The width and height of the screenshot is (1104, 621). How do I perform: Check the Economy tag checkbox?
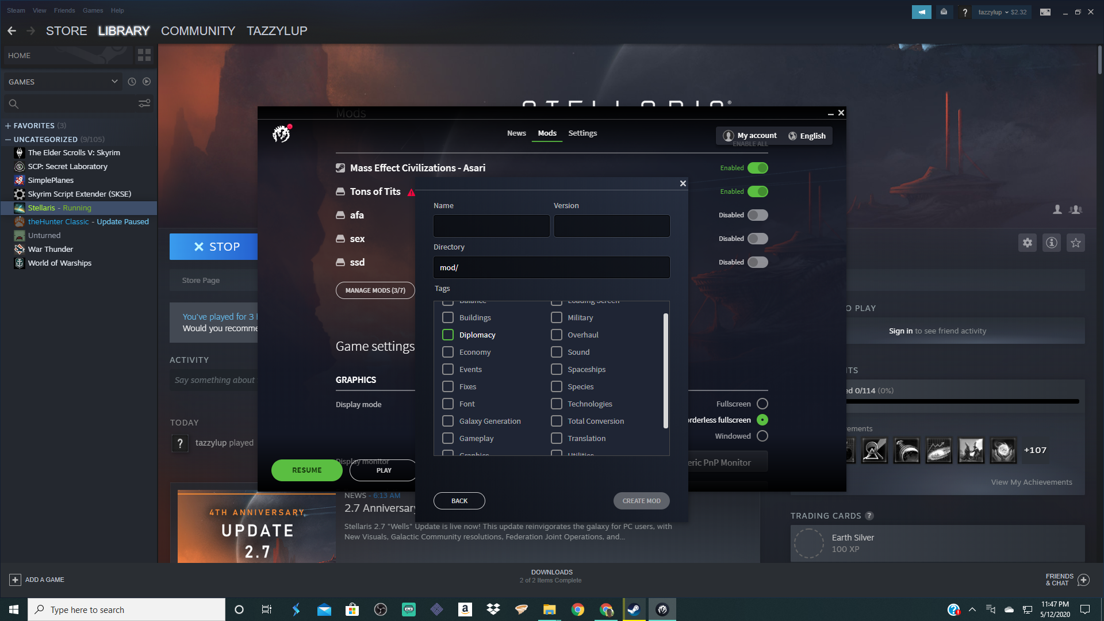(448, 352)
